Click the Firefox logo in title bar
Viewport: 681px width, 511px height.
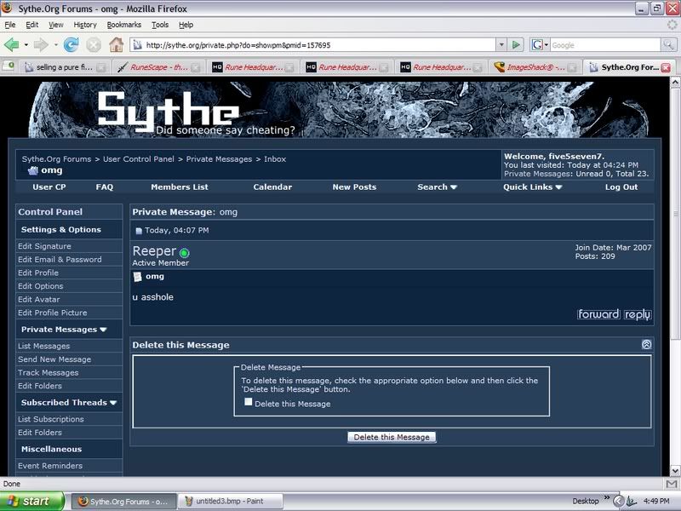tap(8, 8)
